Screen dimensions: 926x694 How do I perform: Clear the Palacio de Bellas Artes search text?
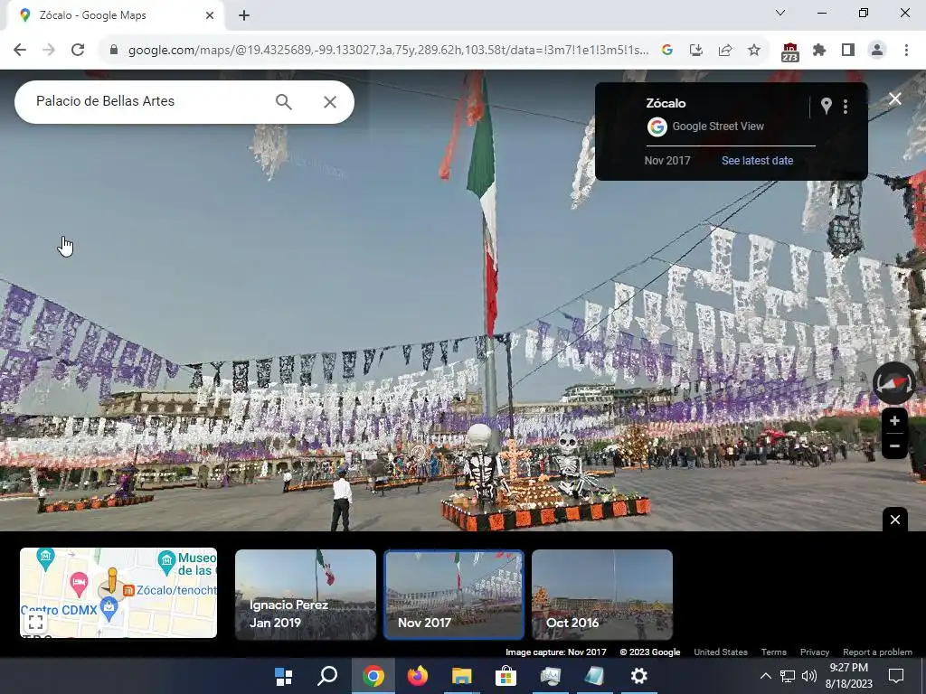(330, 102)
